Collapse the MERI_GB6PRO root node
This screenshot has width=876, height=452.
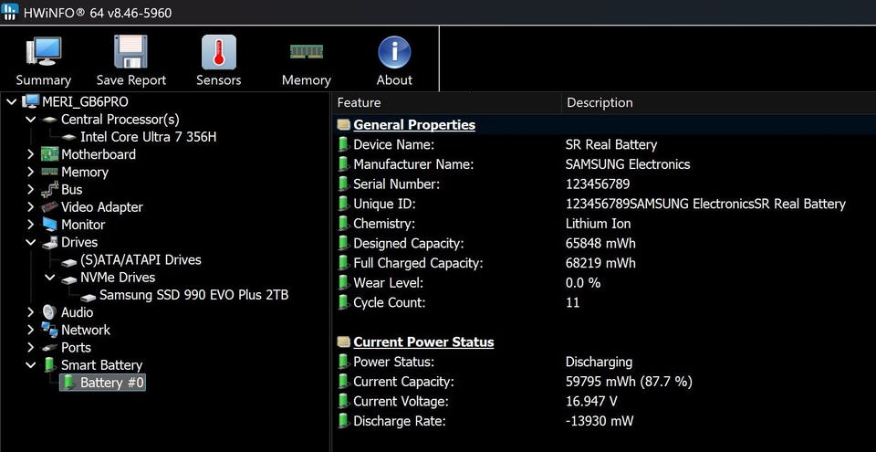(11, 101)
